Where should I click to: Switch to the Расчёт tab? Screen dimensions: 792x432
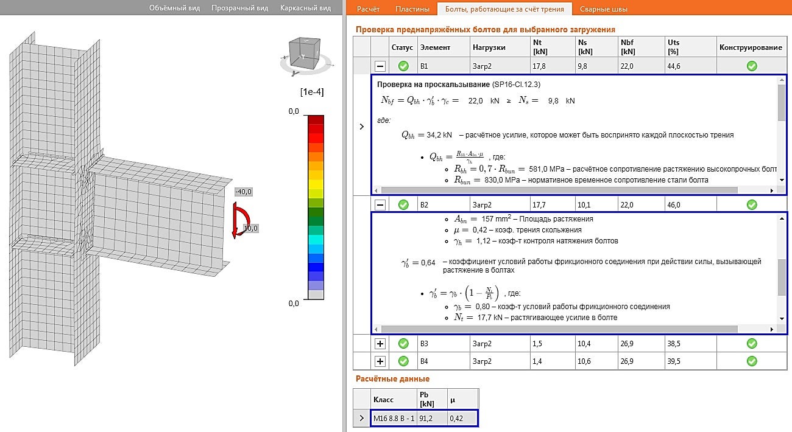pos(368,9)
